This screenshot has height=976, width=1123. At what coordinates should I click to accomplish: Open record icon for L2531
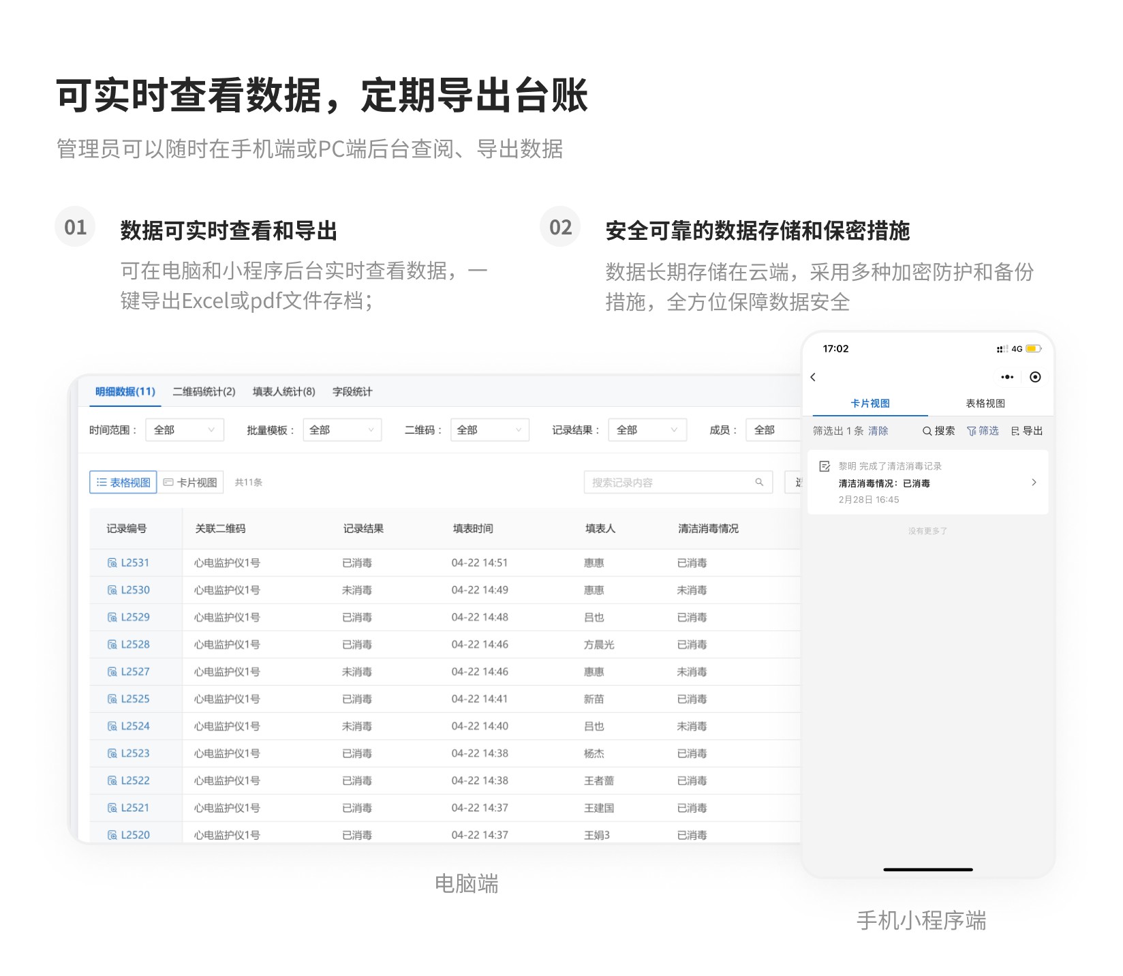[x=112, y=563]
